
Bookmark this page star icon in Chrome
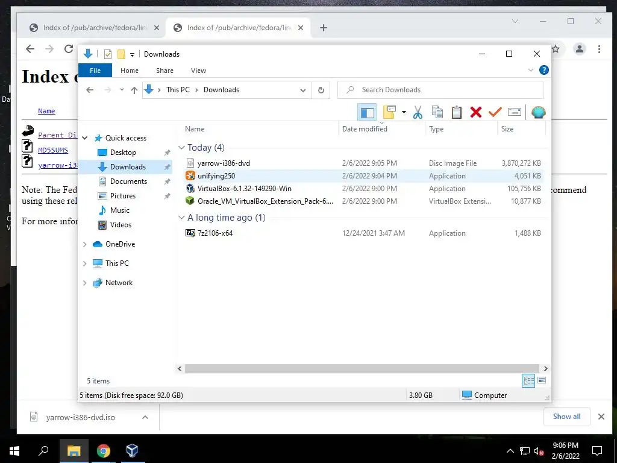556,49
